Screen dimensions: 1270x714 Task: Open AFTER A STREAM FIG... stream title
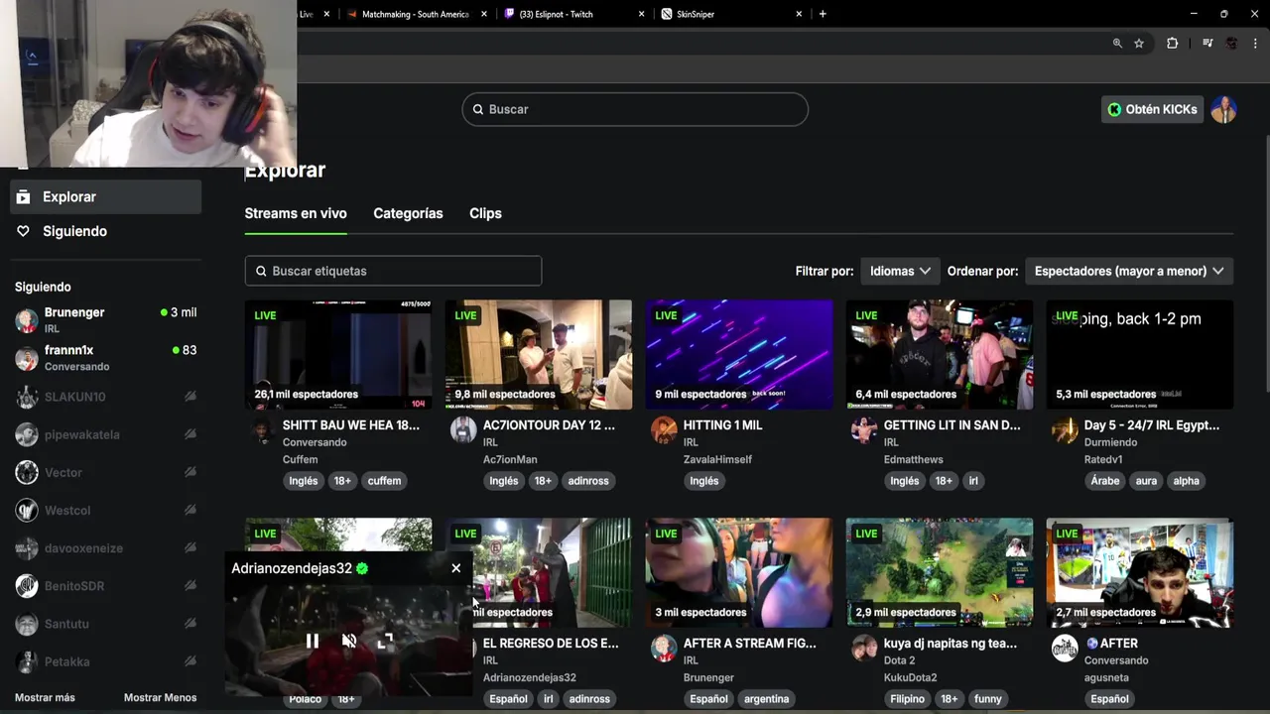(x=750, y=644)
